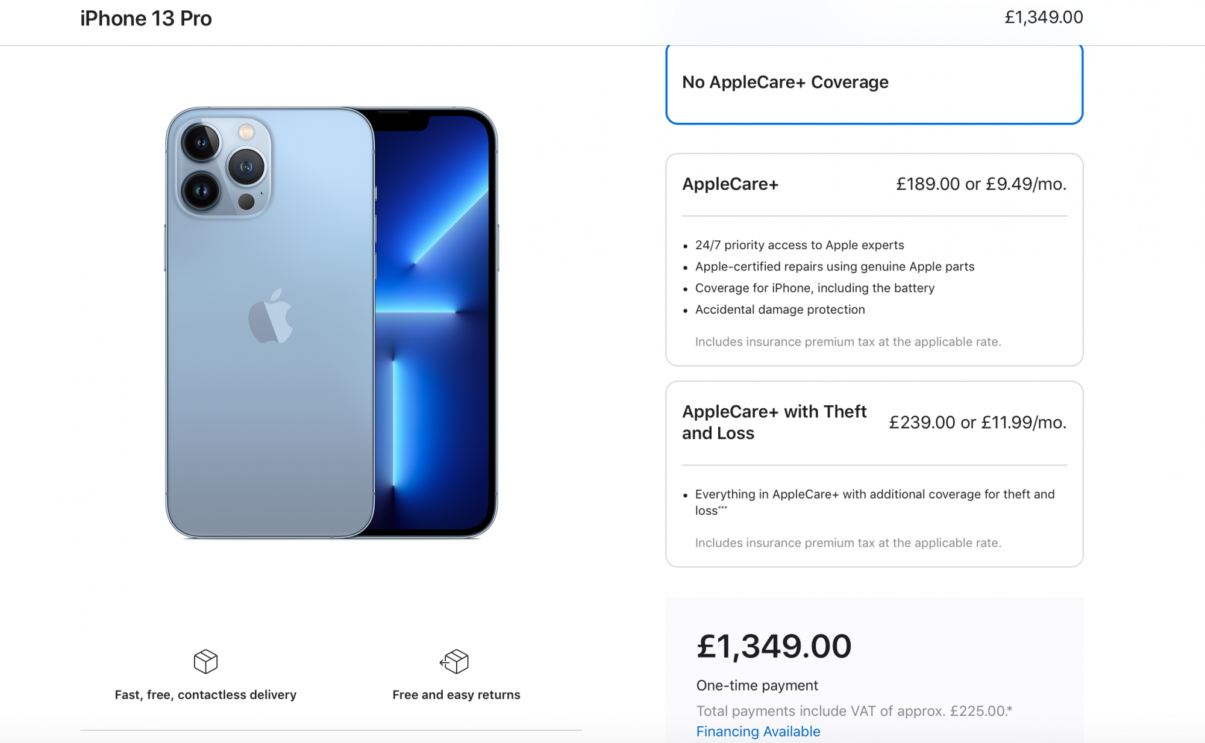Select the No AppleCare+ Coverage option

874,83
